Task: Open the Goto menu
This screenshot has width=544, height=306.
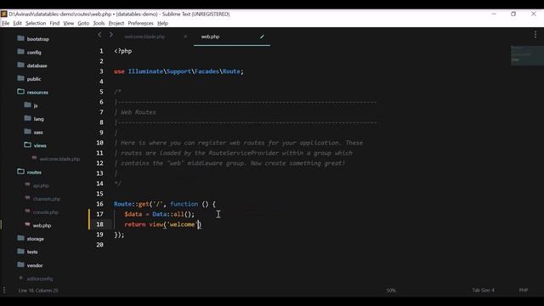Action: click(83, 23)
